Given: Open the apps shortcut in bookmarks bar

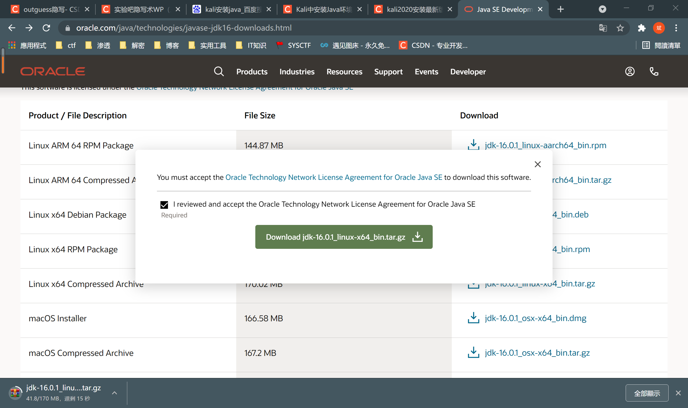Looking at the screenshot, I should pos(27,45).
